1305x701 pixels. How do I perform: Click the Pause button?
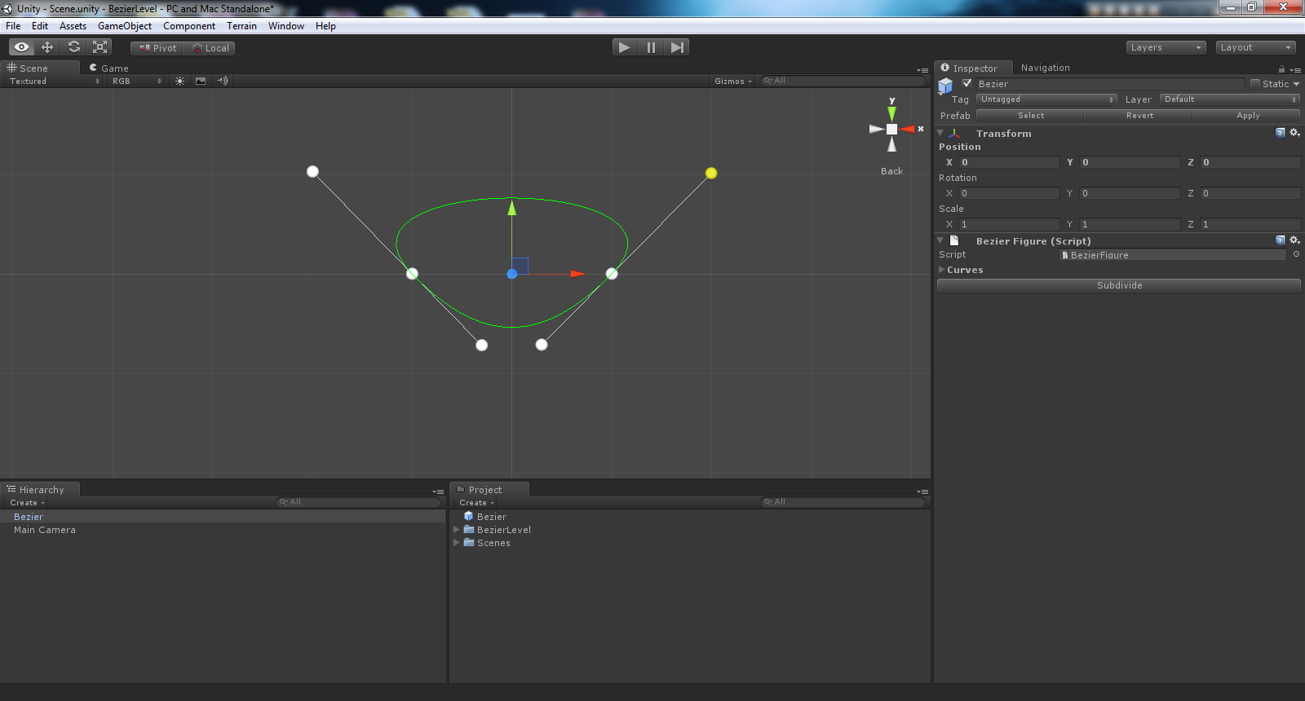(x=651, y=47)
